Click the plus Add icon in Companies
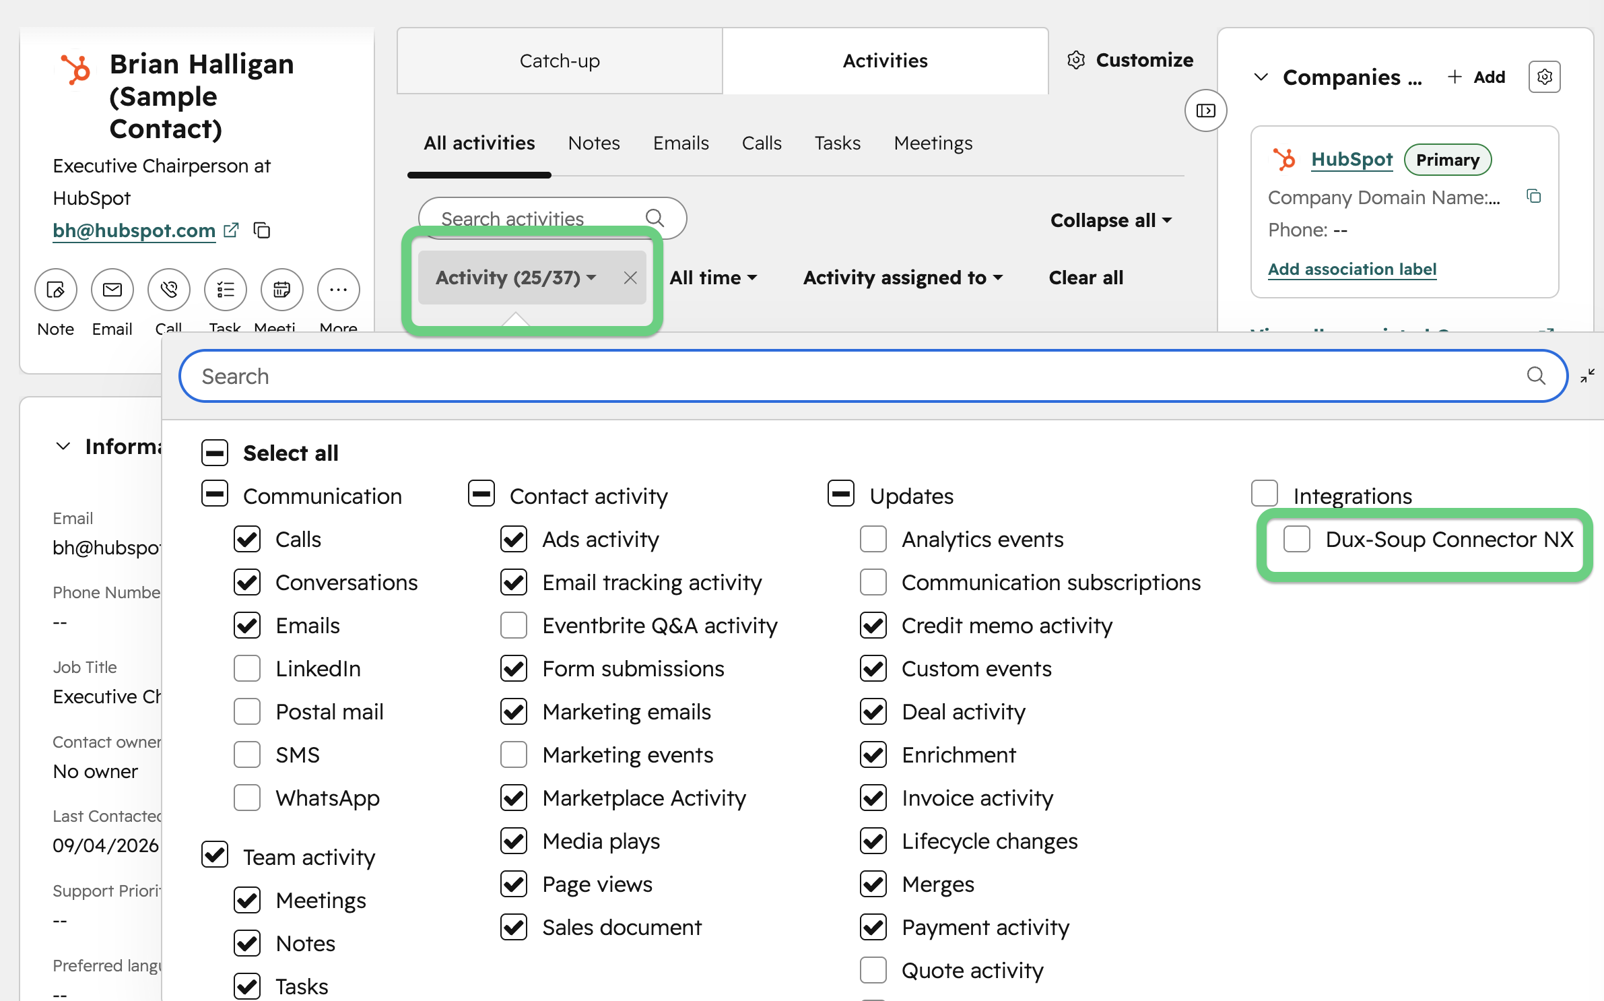The height and width of the screenshot is (1001, 1604). [1455, 77]
